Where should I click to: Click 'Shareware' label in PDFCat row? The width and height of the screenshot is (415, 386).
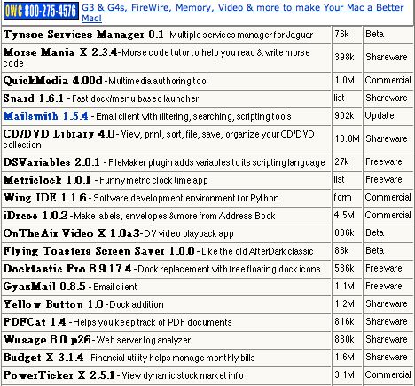tap(387, 321)
